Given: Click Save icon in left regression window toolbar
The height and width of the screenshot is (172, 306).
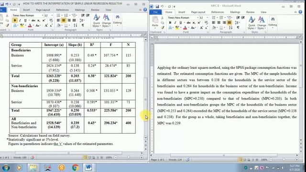Looking at the screenshot, I should click(x=2, y=4).
